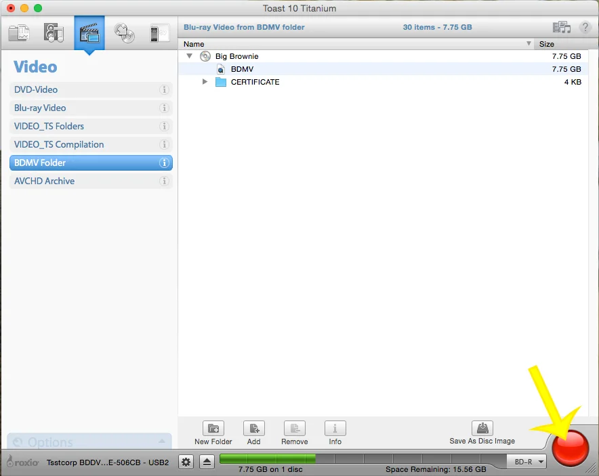Click the roxio logo

(x=23, y=462)
